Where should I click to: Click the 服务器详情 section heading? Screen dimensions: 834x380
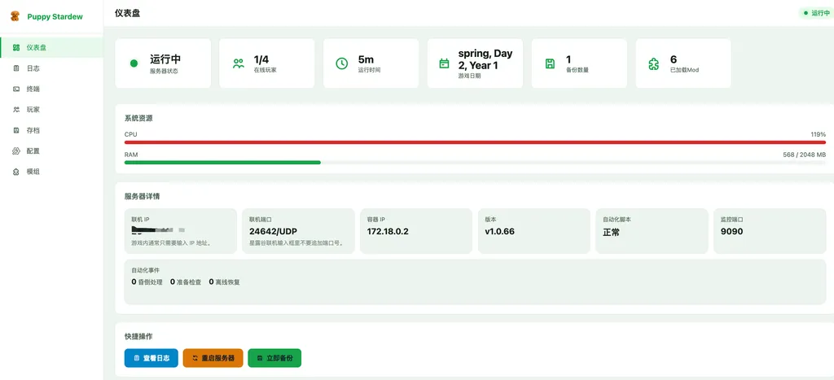(x=142, y=196)
